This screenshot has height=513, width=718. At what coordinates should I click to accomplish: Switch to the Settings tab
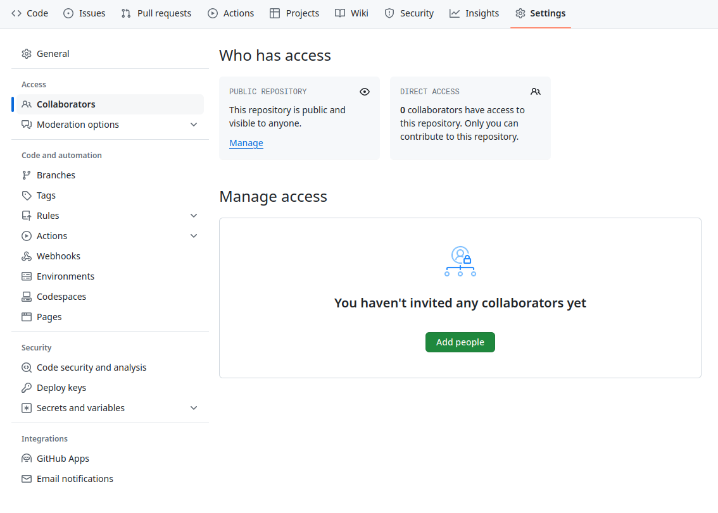540,13
